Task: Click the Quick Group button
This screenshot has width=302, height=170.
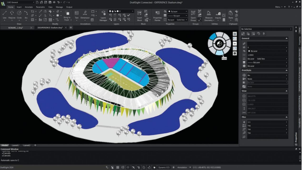Action: click(193, 16)
